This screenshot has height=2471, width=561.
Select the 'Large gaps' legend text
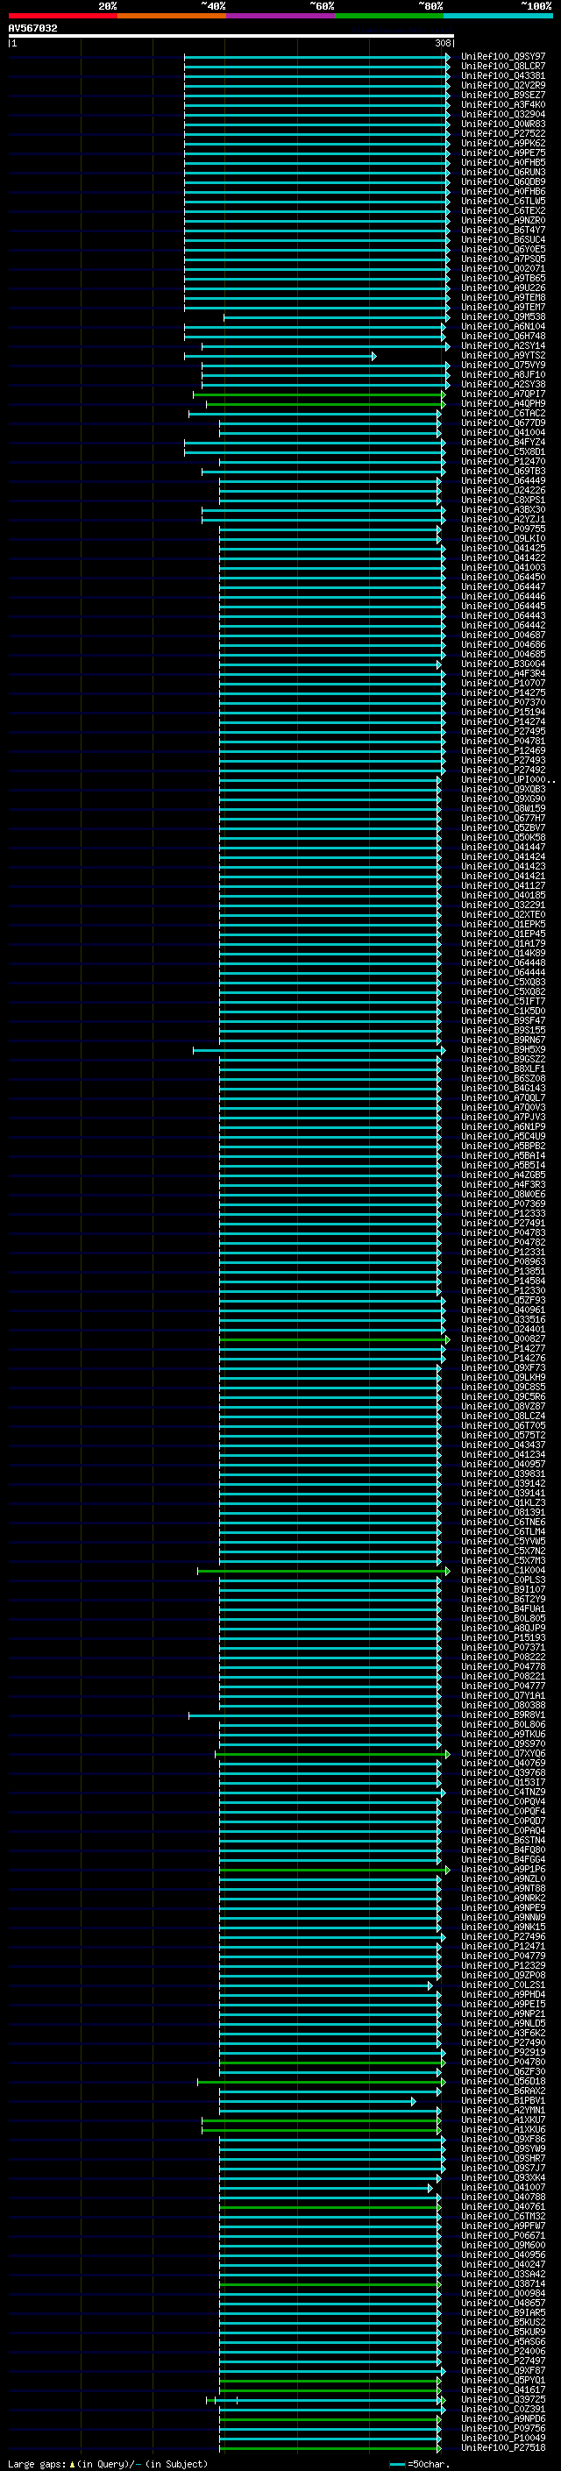pyautogui.click(x=38, y=2463)
